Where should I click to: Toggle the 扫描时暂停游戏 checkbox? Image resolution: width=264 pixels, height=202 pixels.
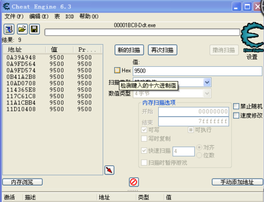click(x=144, y=163)
